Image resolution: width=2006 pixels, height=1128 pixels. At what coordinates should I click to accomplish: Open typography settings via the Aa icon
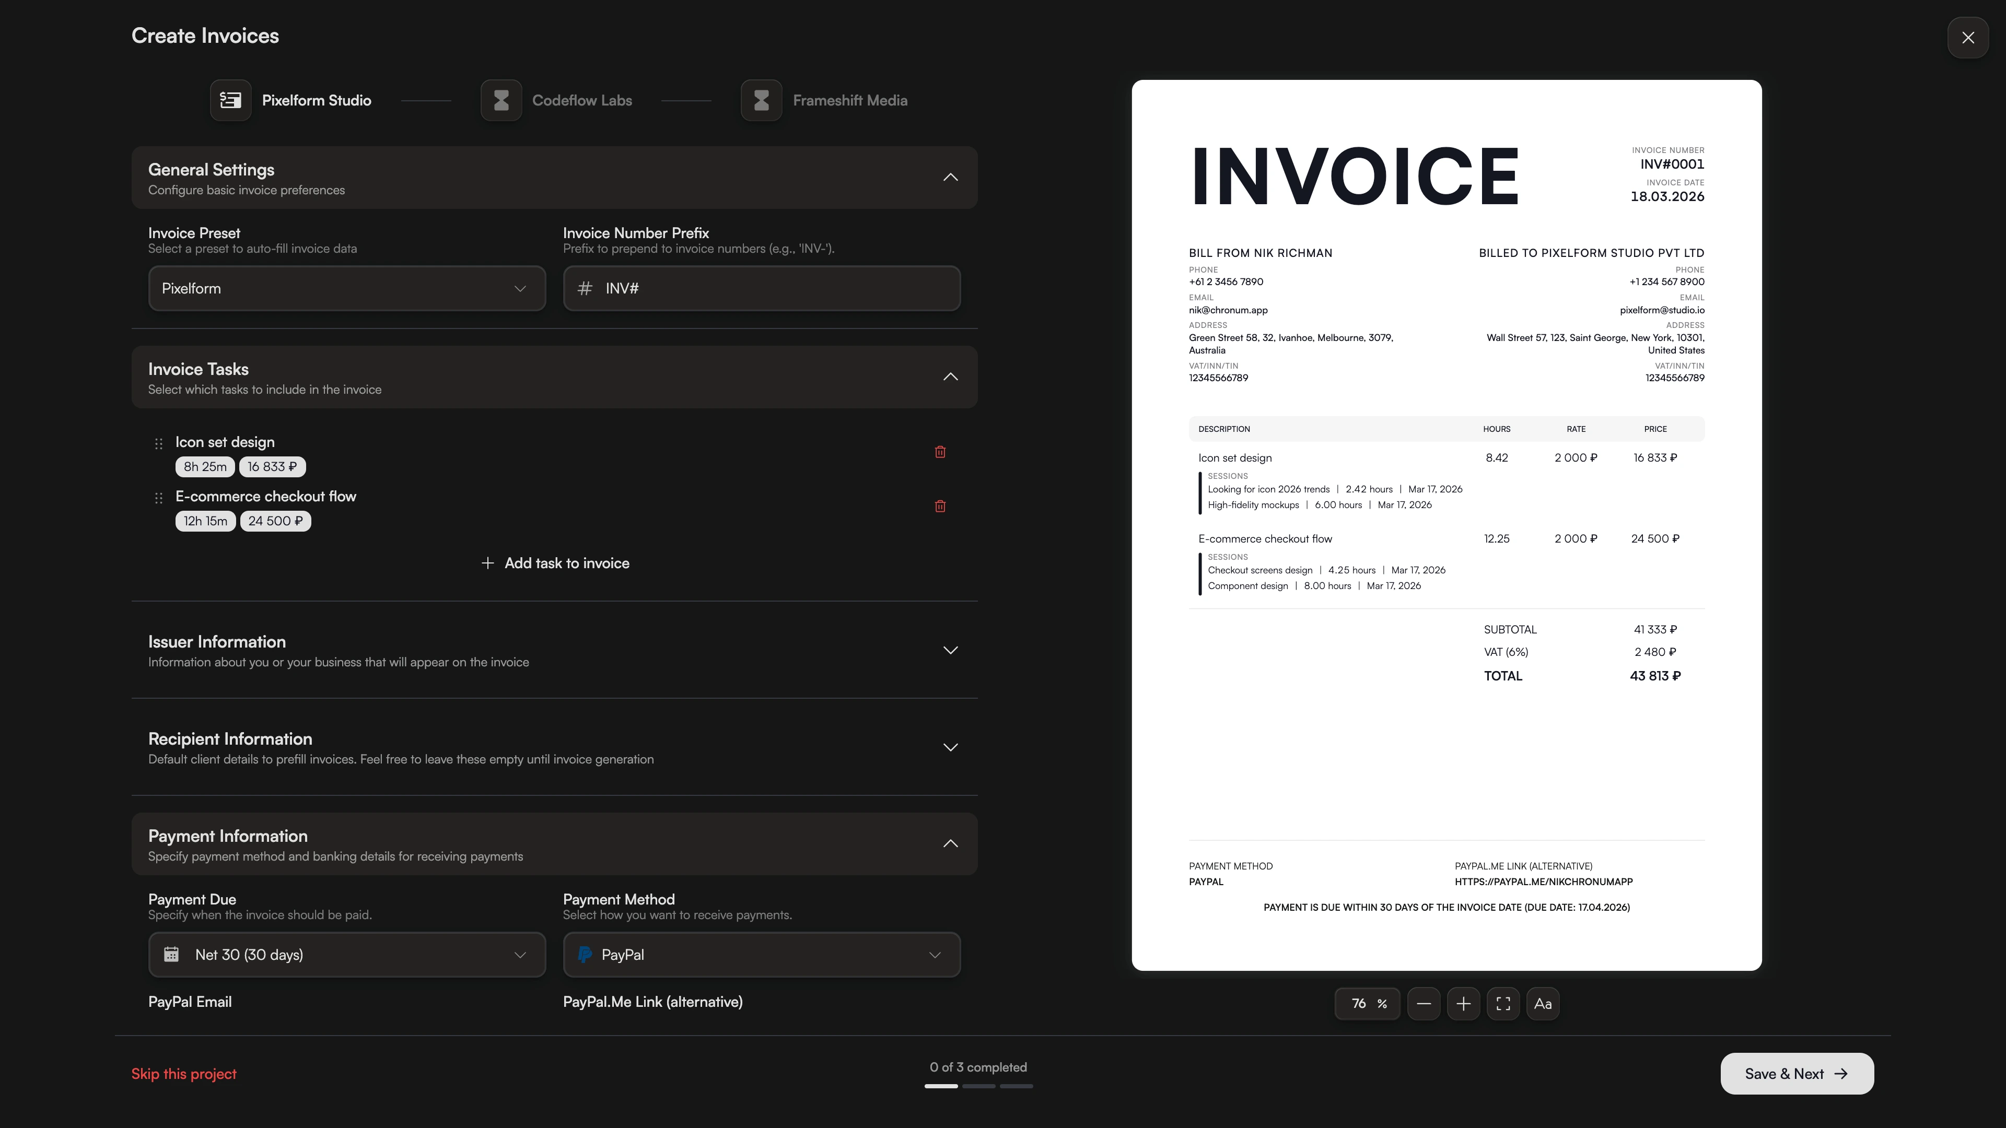[1543, 1003]
